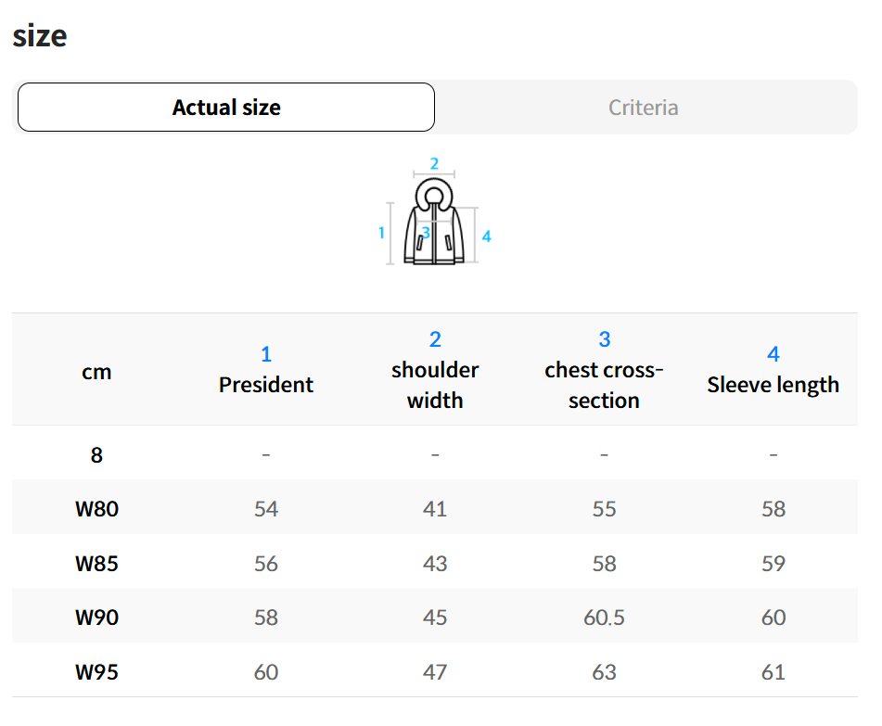
Task: Click the W95 sleeve length value 61
Action: pyautogui.click(x=773, y=671)
